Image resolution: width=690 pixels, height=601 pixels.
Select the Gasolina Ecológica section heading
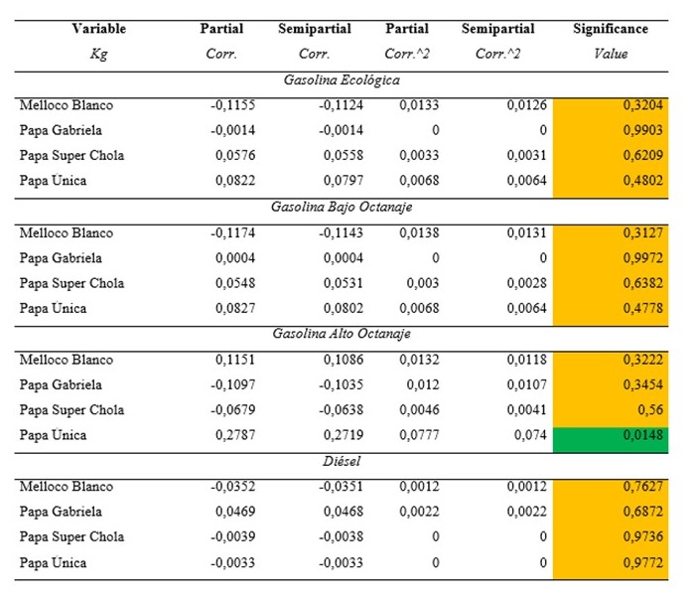point(341,78)
